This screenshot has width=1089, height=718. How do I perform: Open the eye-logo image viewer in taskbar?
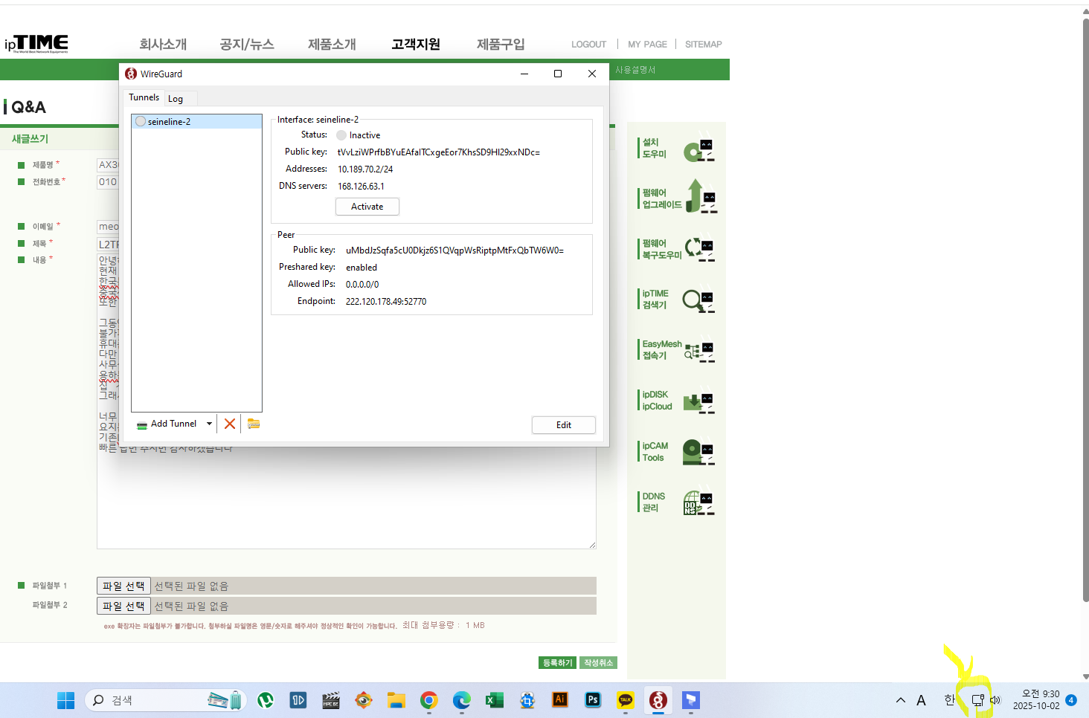click(x=364, y=700)
